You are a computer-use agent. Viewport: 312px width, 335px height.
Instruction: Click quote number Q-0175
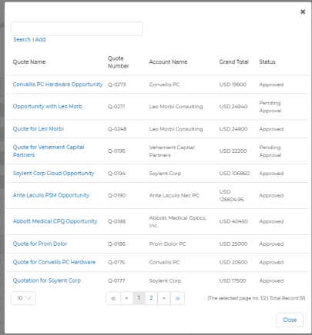(x=116, y=262)
